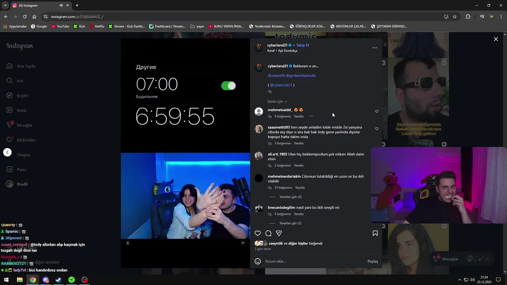Toggle video sound speaker icon
The width and height of the screenshot is (507, 285).
(x=243, y=243)
